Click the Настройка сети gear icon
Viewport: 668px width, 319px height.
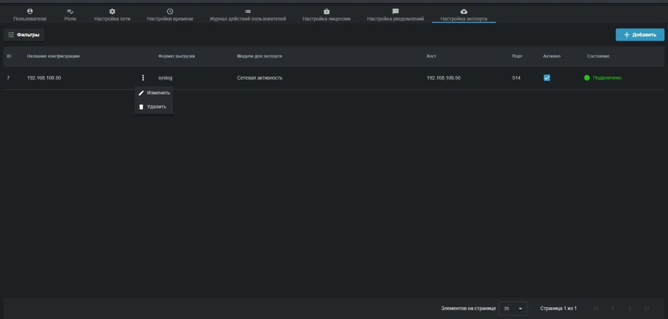pos(112,11)
